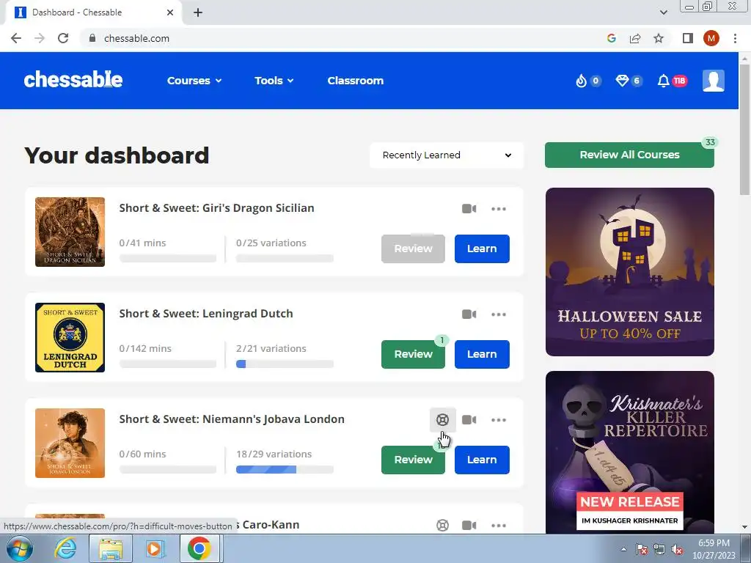751x563 pixels.
Task: Open the Windows Start button
Action: (x=19, y=548)
